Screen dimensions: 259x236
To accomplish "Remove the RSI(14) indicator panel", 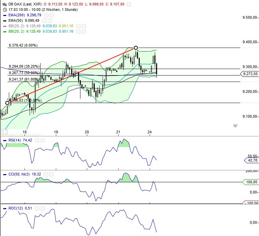I will tap(43, 140).
